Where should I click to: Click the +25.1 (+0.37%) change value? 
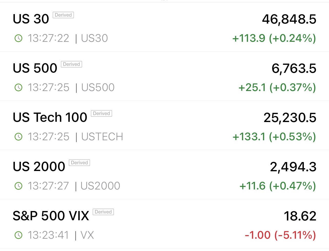pos(277,88)
